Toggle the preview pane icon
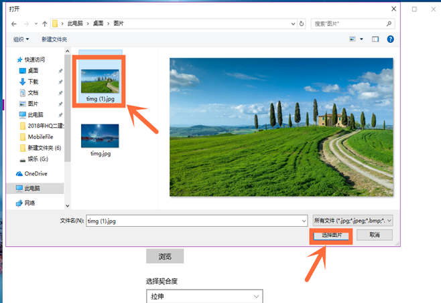 375,39
